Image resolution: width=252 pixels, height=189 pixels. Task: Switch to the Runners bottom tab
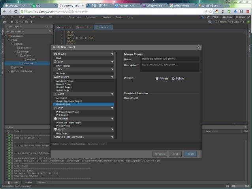pyautogui.click(x=43, y=183)
